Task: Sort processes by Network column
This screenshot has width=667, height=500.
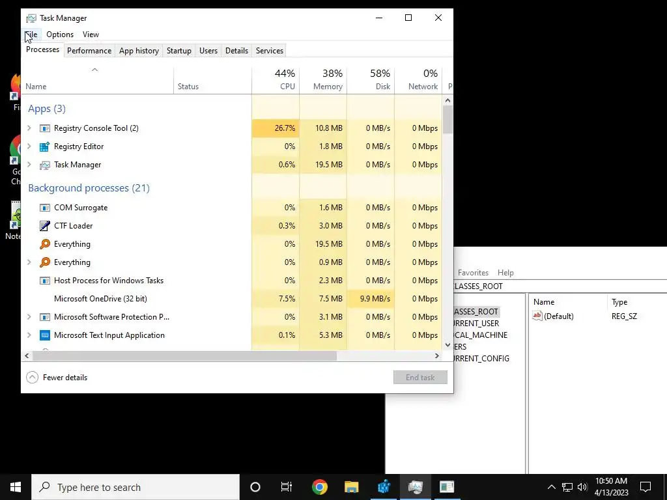Action: click(419, 80)
